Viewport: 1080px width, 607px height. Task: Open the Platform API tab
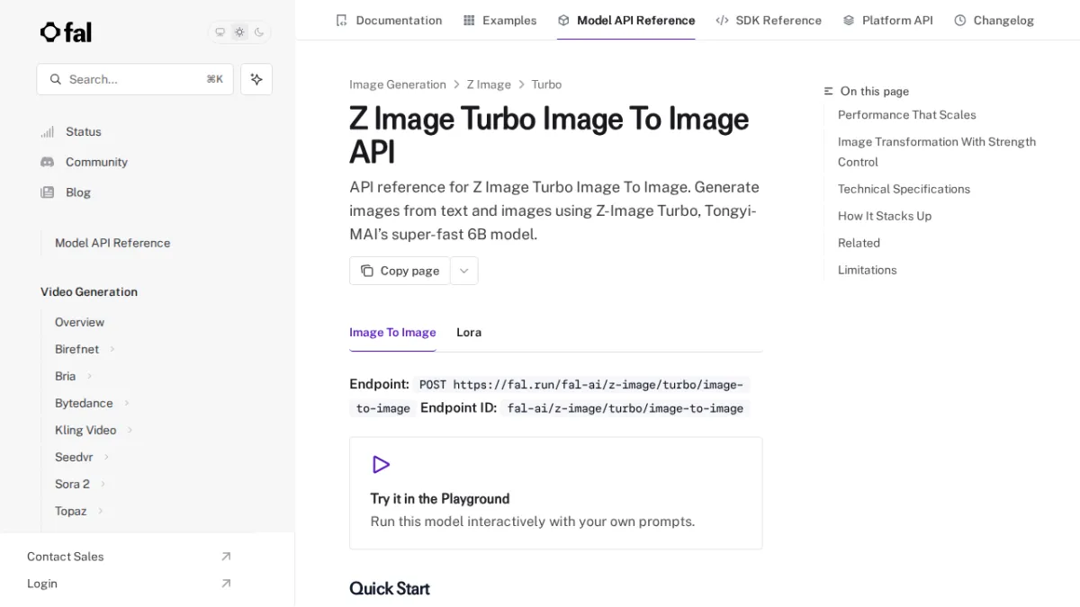(x=887, y=20)
